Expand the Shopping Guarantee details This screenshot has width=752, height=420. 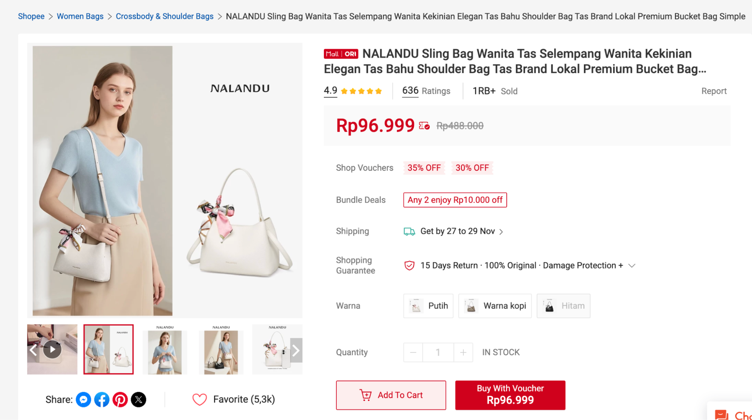click(632, 266)
